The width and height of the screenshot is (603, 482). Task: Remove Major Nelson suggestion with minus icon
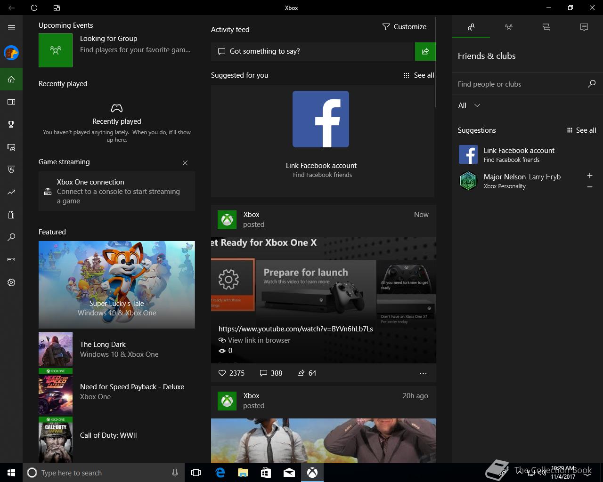[590, 187]
